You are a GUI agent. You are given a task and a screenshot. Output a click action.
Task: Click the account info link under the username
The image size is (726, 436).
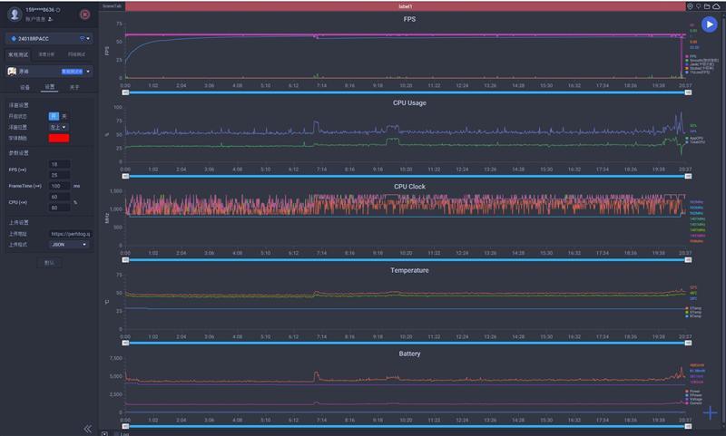click(x=39, y=19)
